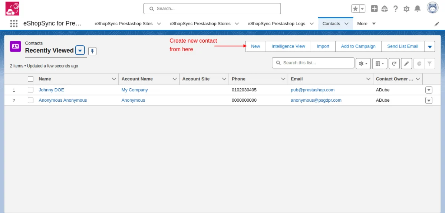Expand the Contacts tab chevron

346,23
